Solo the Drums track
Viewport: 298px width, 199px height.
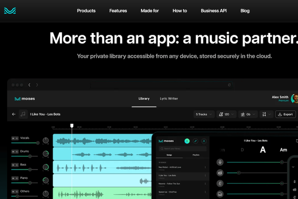click(17, 151)
